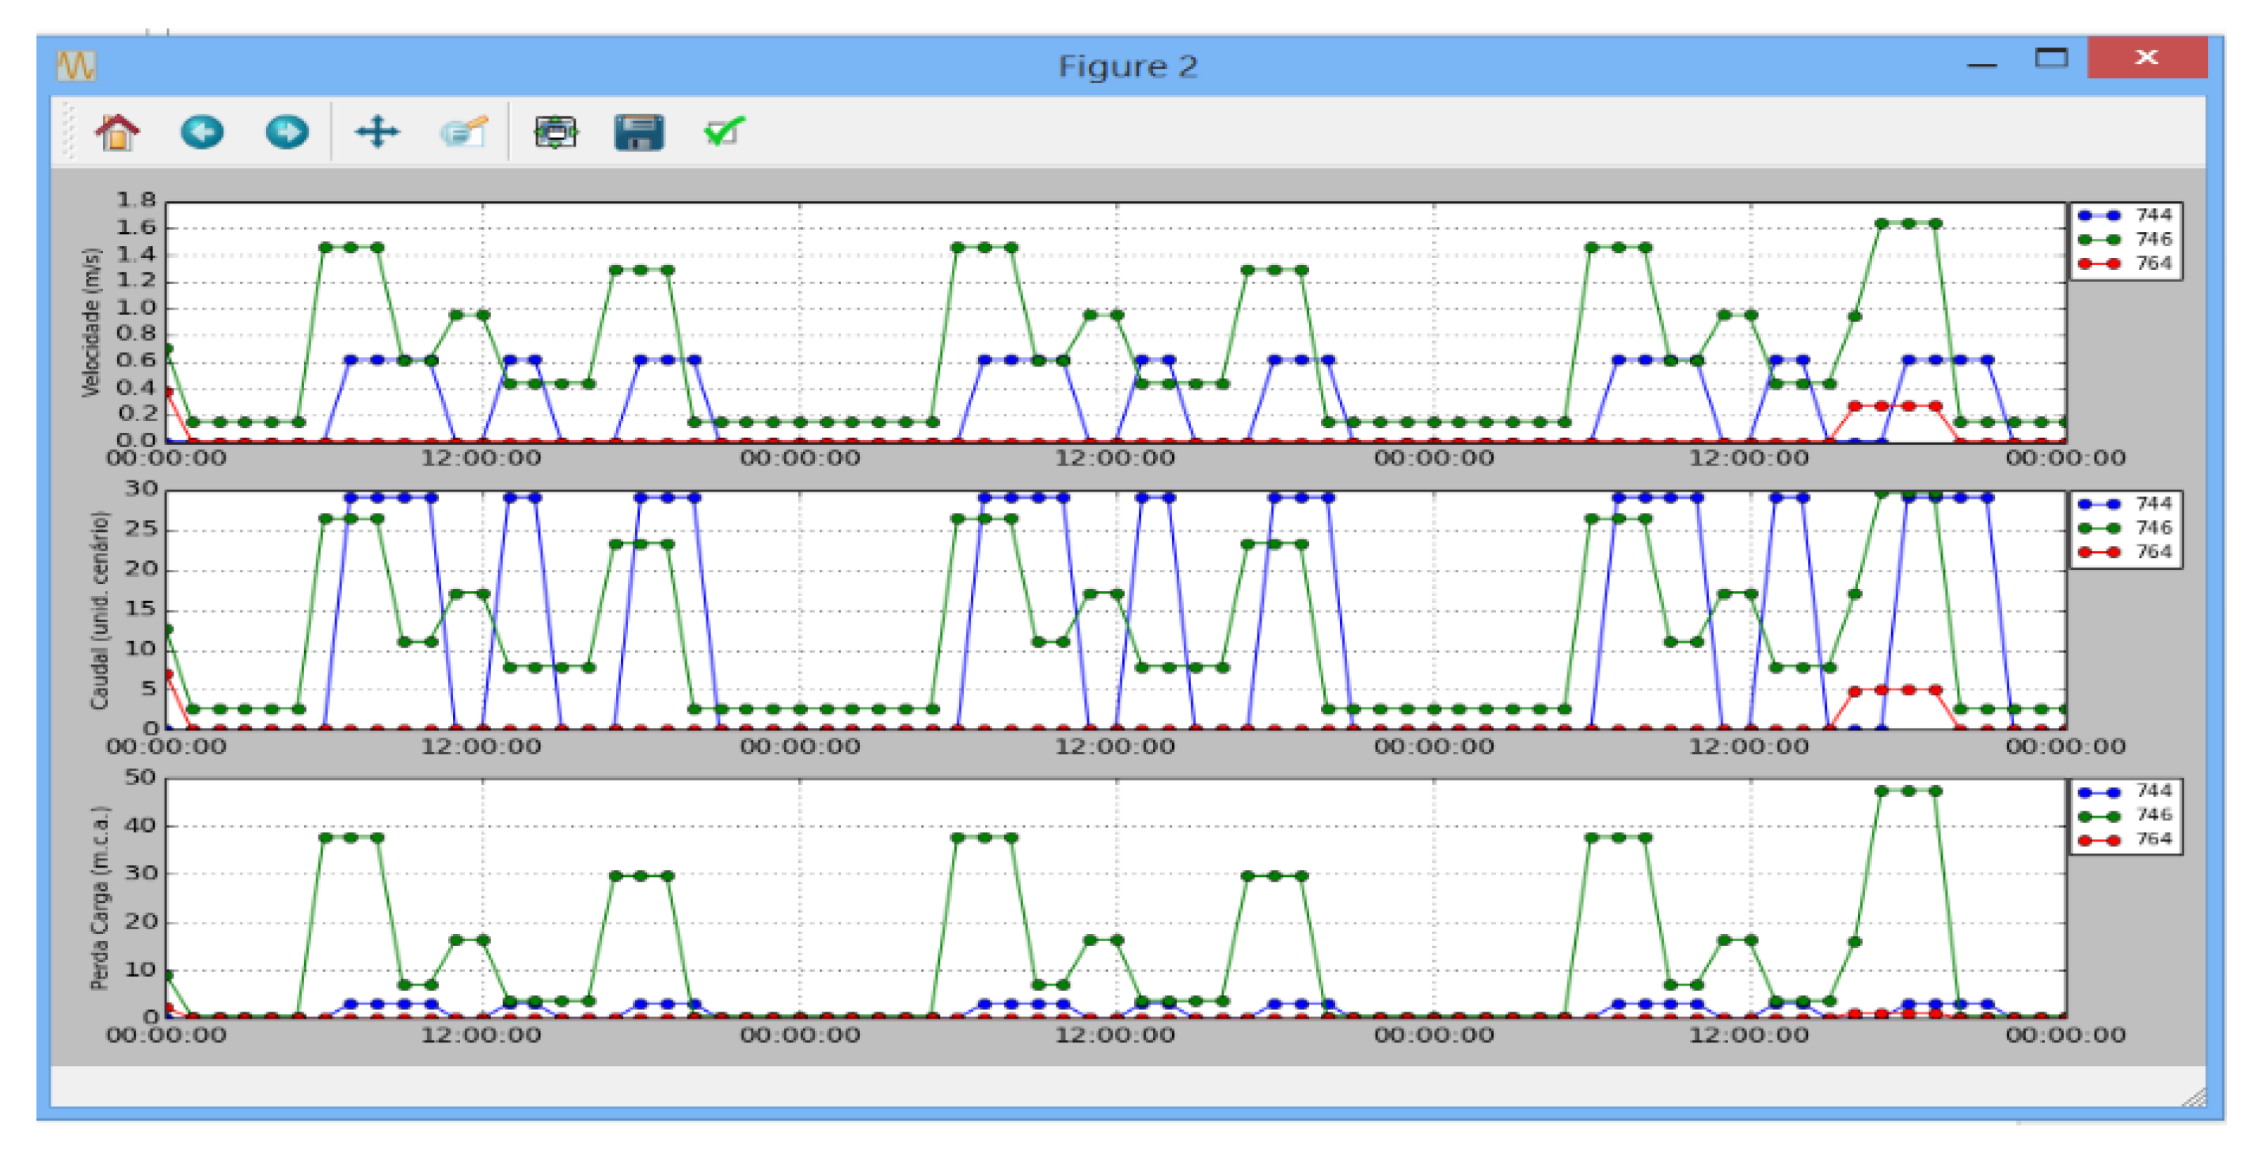
Task: Reset the plot with the Home icon
Action: click(116, 133)
